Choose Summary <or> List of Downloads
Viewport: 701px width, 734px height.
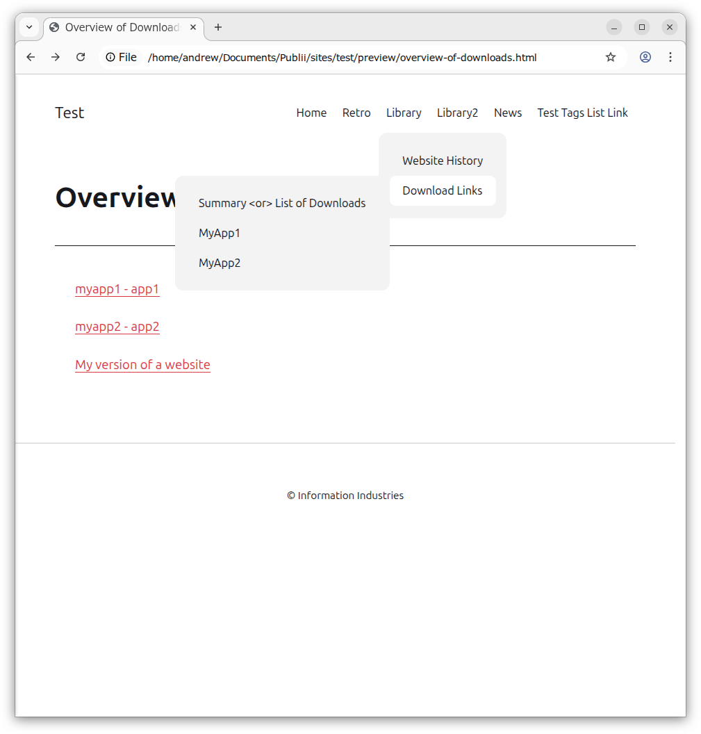282,203
